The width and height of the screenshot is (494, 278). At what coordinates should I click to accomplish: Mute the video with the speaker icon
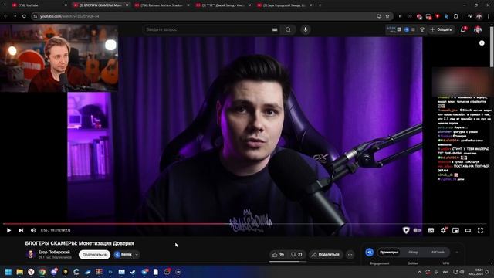(33, 230)
